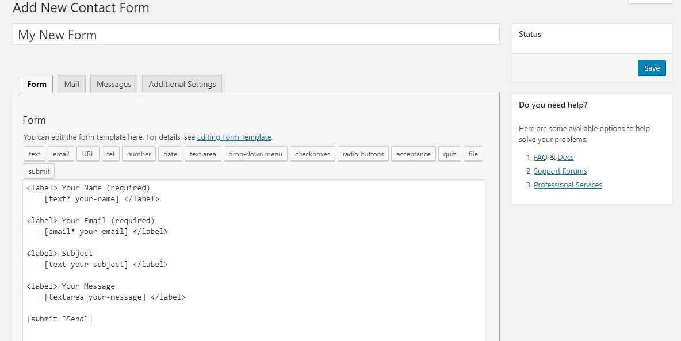The width and height of the screenshot is (681, 341).
Task: Add a date field to the form
Action: click(x=170, y=154)
